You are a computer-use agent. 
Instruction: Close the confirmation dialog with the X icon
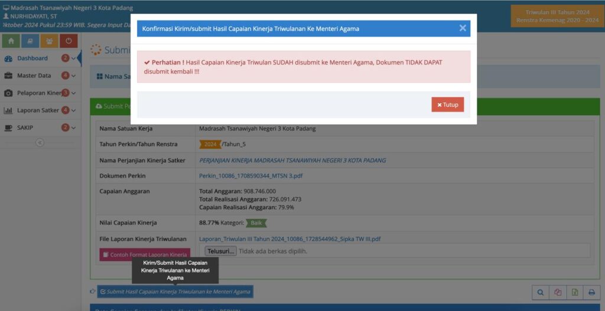coord(463,28)
